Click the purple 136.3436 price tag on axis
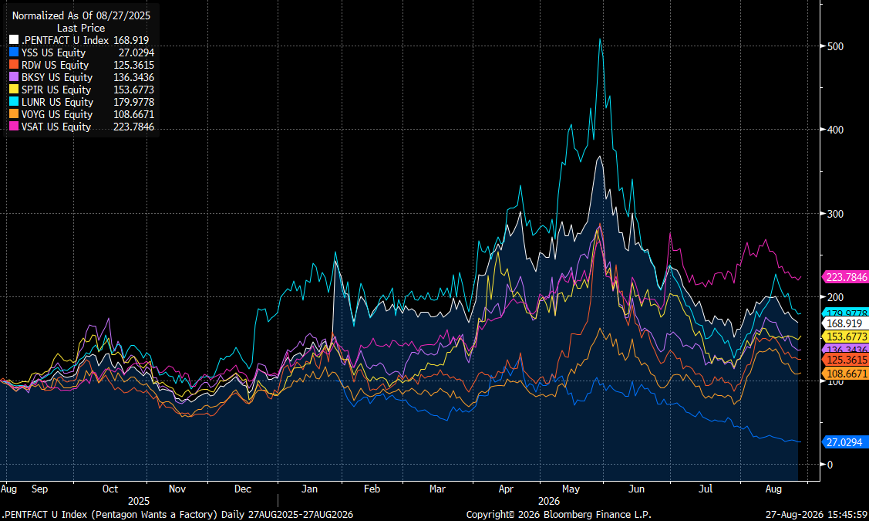Viewport: 869px width, 521px height. tap(847, 349)
